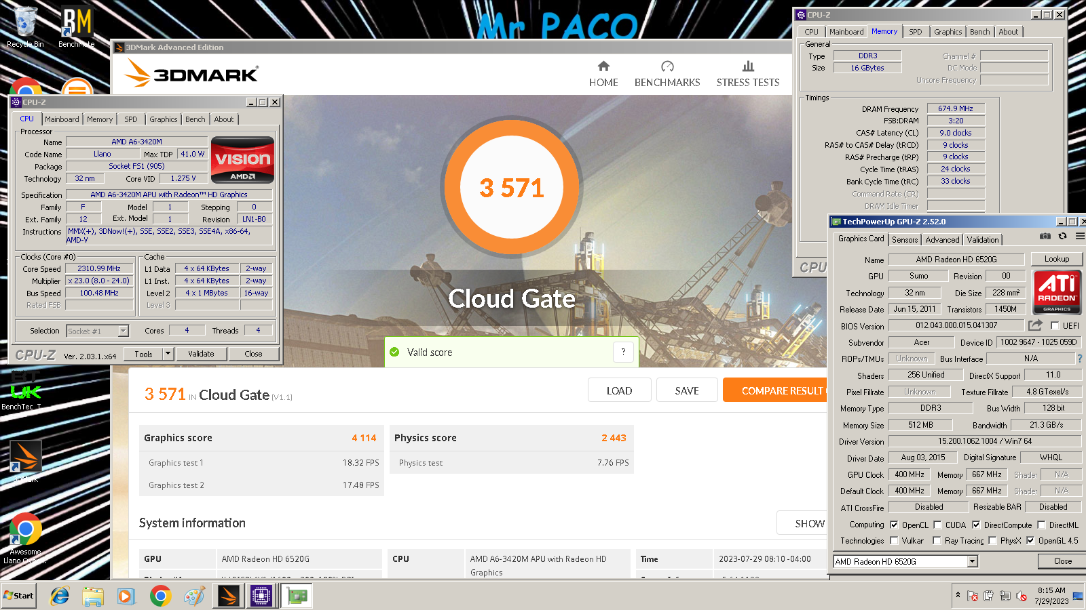The width and height of the screenshot is (1086, 610).
Task: Toggle the DirectCompute checkbox
Action: tap(976, 525)
